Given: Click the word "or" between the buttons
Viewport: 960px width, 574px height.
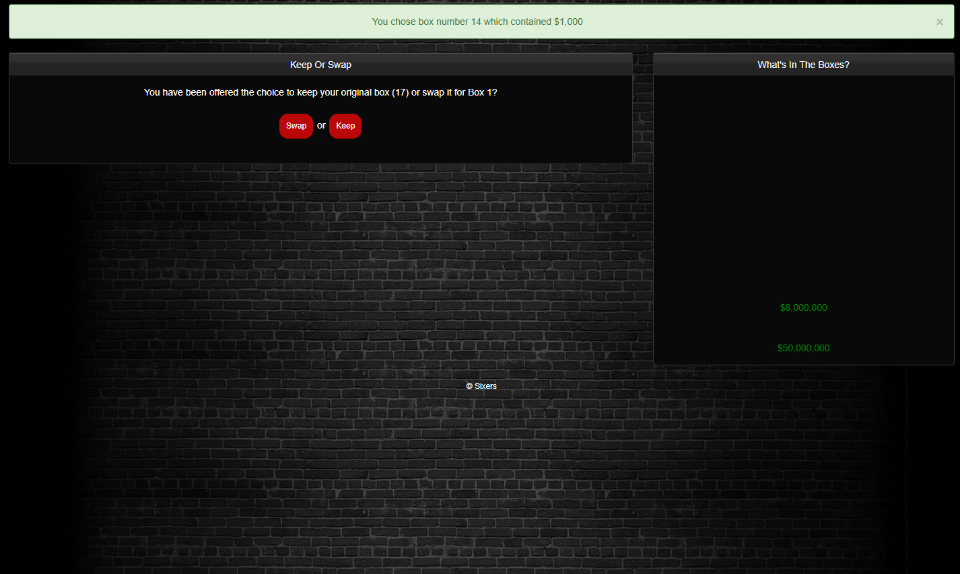Looking at the screenshot, I should 321,126.
